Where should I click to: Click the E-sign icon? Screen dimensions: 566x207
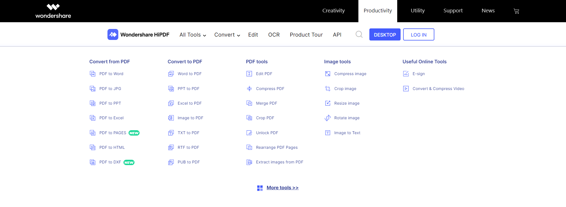click(406, 74)
